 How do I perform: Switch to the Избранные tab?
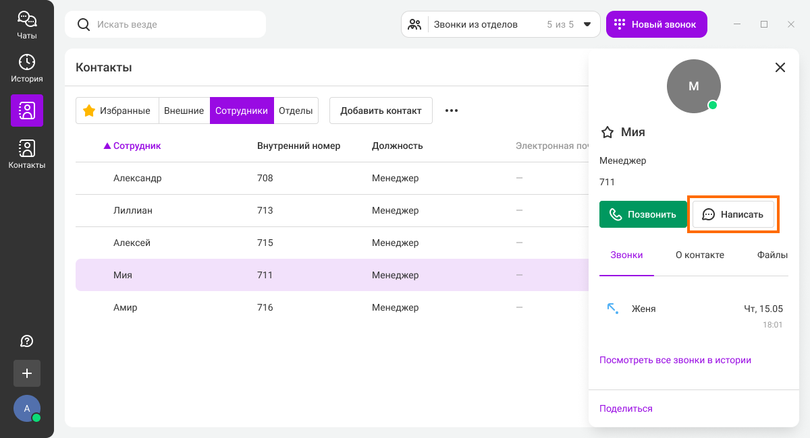tap(117, 111)
